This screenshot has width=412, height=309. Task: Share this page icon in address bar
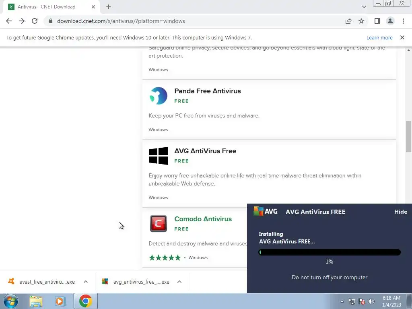coord(348,21)
